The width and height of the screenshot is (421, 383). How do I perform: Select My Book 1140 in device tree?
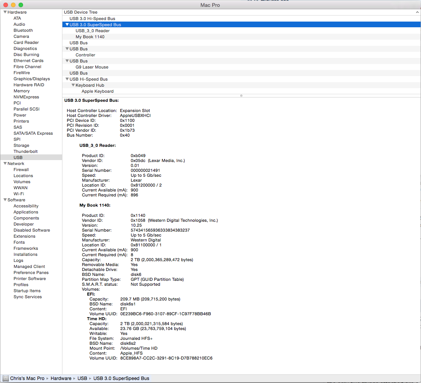click(241, 37)
